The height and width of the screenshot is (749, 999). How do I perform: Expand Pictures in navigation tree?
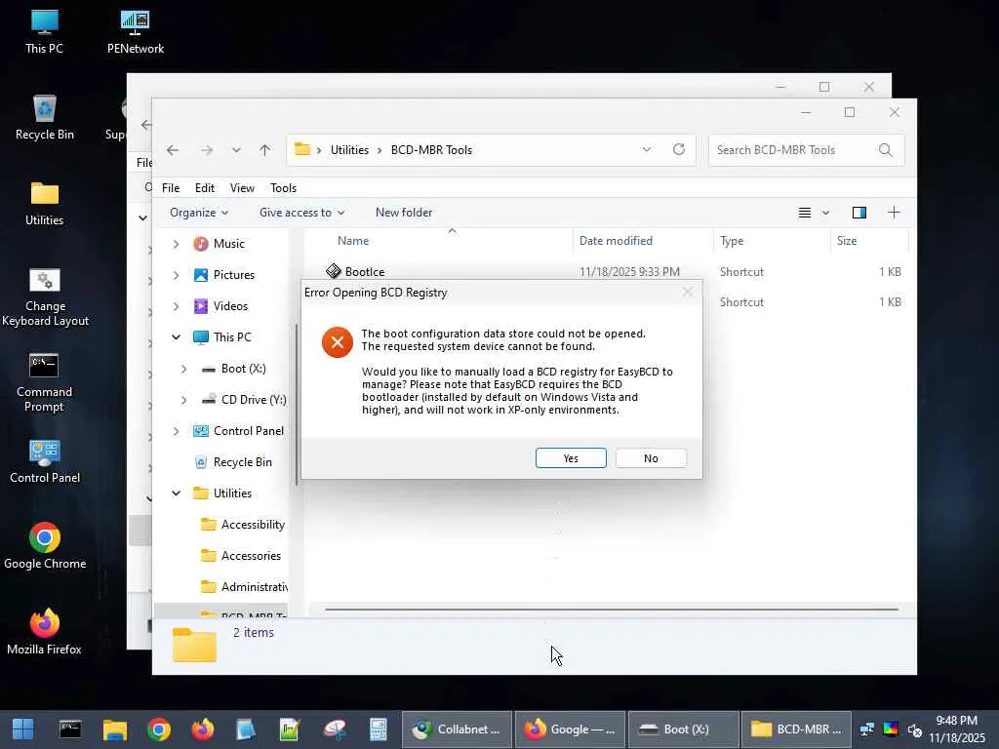pos(176,275)
